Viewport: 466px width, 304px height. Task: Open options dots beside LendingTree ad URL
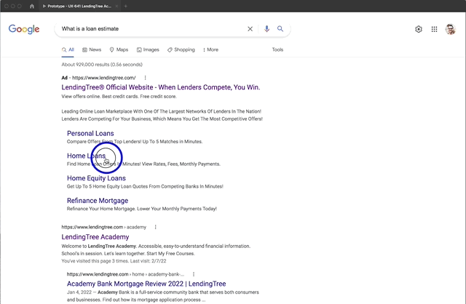click(145, 78)
